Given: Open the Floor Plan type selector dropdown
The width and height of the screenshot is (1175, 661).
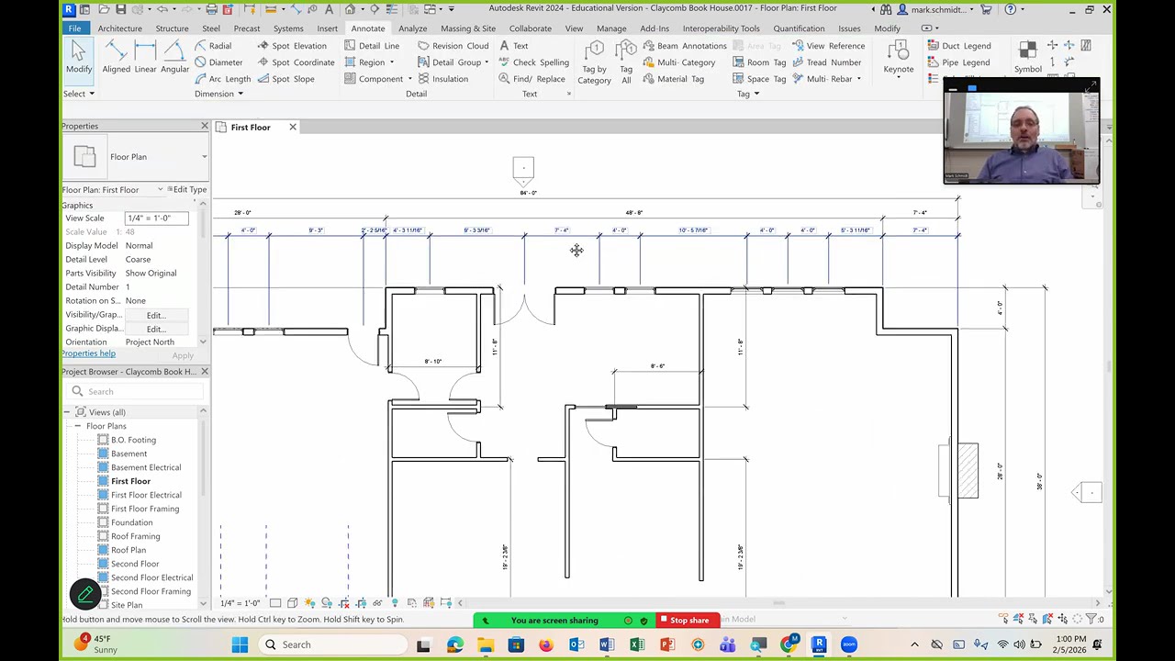Looking at the screenshot, I should [x=204, y=157].
